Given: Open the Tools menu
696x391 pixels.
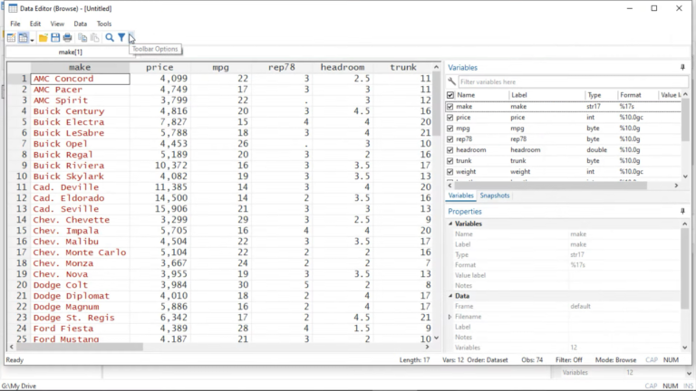Looking at the screenshot, I should click(x=104, y=24).
